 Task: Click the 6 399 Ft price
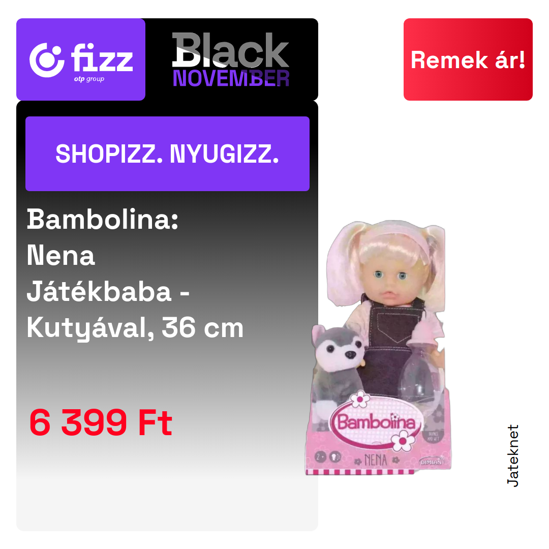[x=101, y=422]
